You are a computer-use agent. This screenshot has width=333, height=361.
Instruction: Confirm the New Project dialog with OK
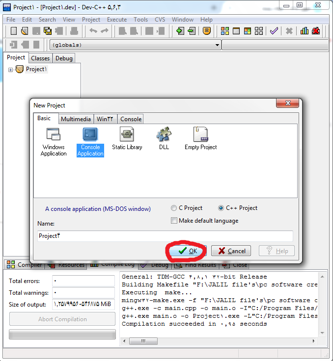pyautogui.click(x=188, y=251)
